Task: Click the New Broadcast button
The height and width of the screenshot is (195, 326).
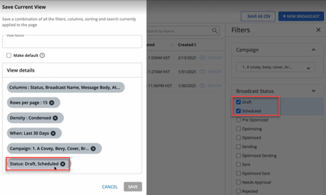Action: point(301,16)
